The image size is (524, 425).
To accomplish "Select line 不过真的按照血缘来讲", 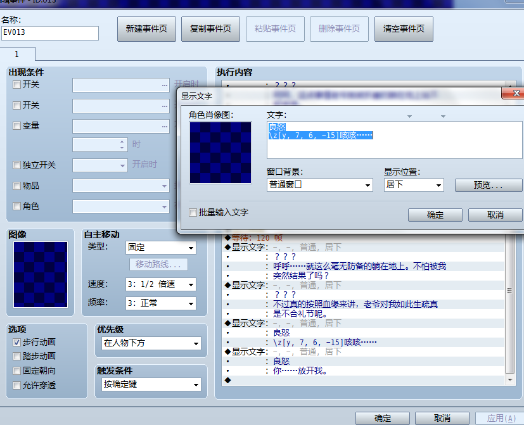I will (364, 305).
